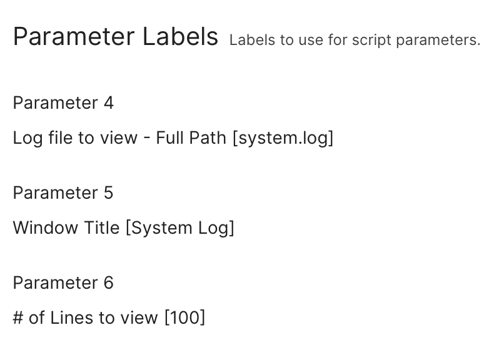Click the dash separator in the Log file value
This screenshot has width=484, height=345.
point(147,138)
